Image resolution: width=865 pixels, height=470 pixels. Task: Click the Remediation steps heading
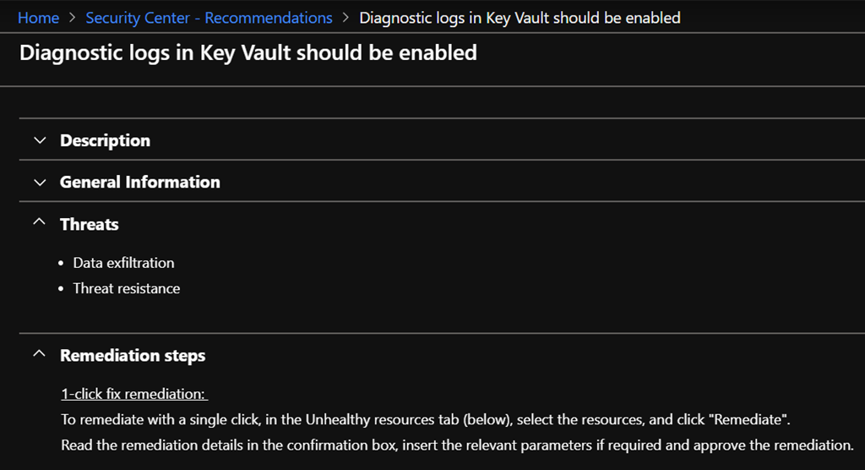pos(133,356)
